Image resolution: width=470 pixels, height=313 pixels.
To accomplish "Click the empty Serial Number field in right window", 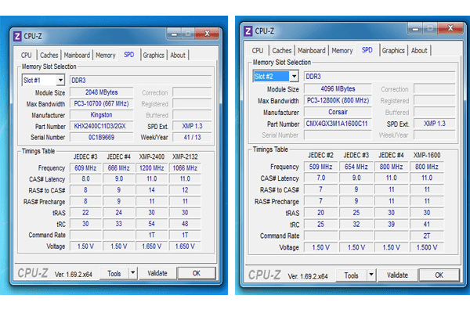I will 338,135.
